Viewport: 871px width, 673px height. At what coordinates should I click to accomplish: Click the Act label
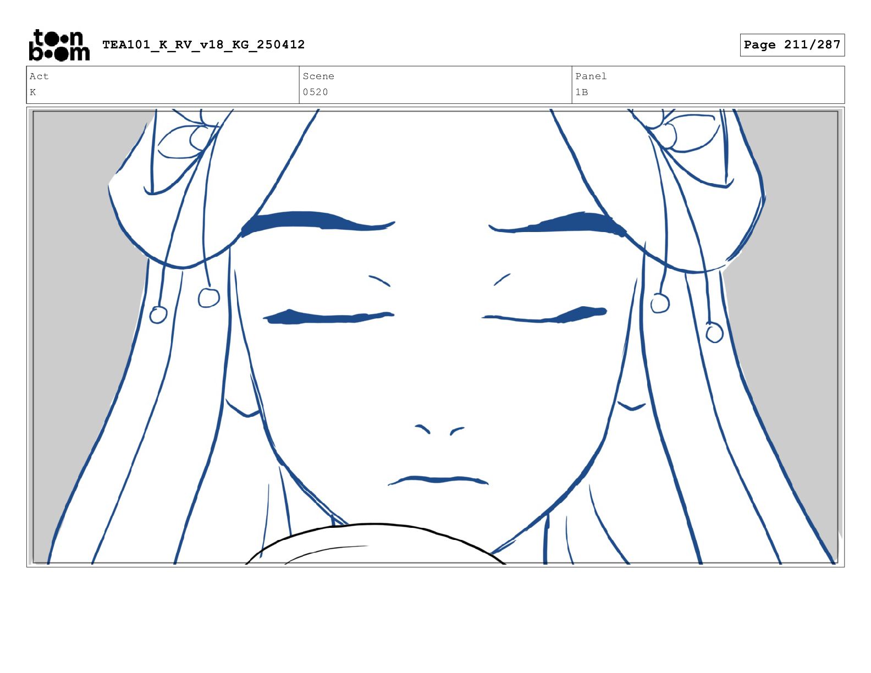click(39, 76)
